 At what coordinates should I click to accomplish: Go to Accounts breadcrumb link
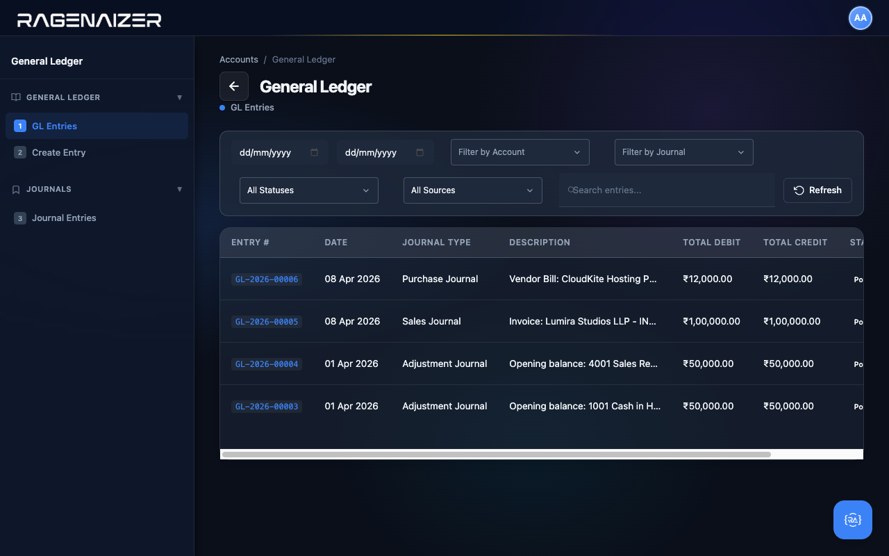pos(239,60)
